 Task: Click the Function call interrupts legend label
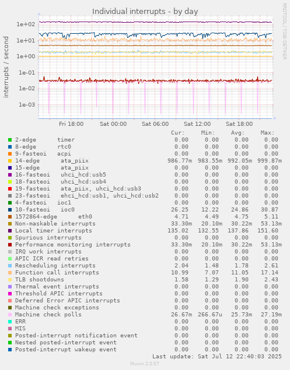point(57,273)
